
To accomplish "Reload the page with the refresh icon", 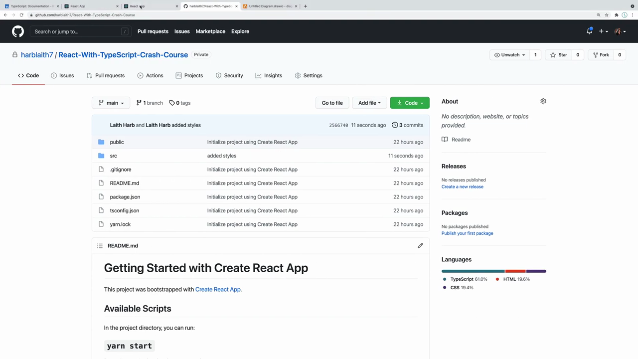I will (x=21, y=15).
